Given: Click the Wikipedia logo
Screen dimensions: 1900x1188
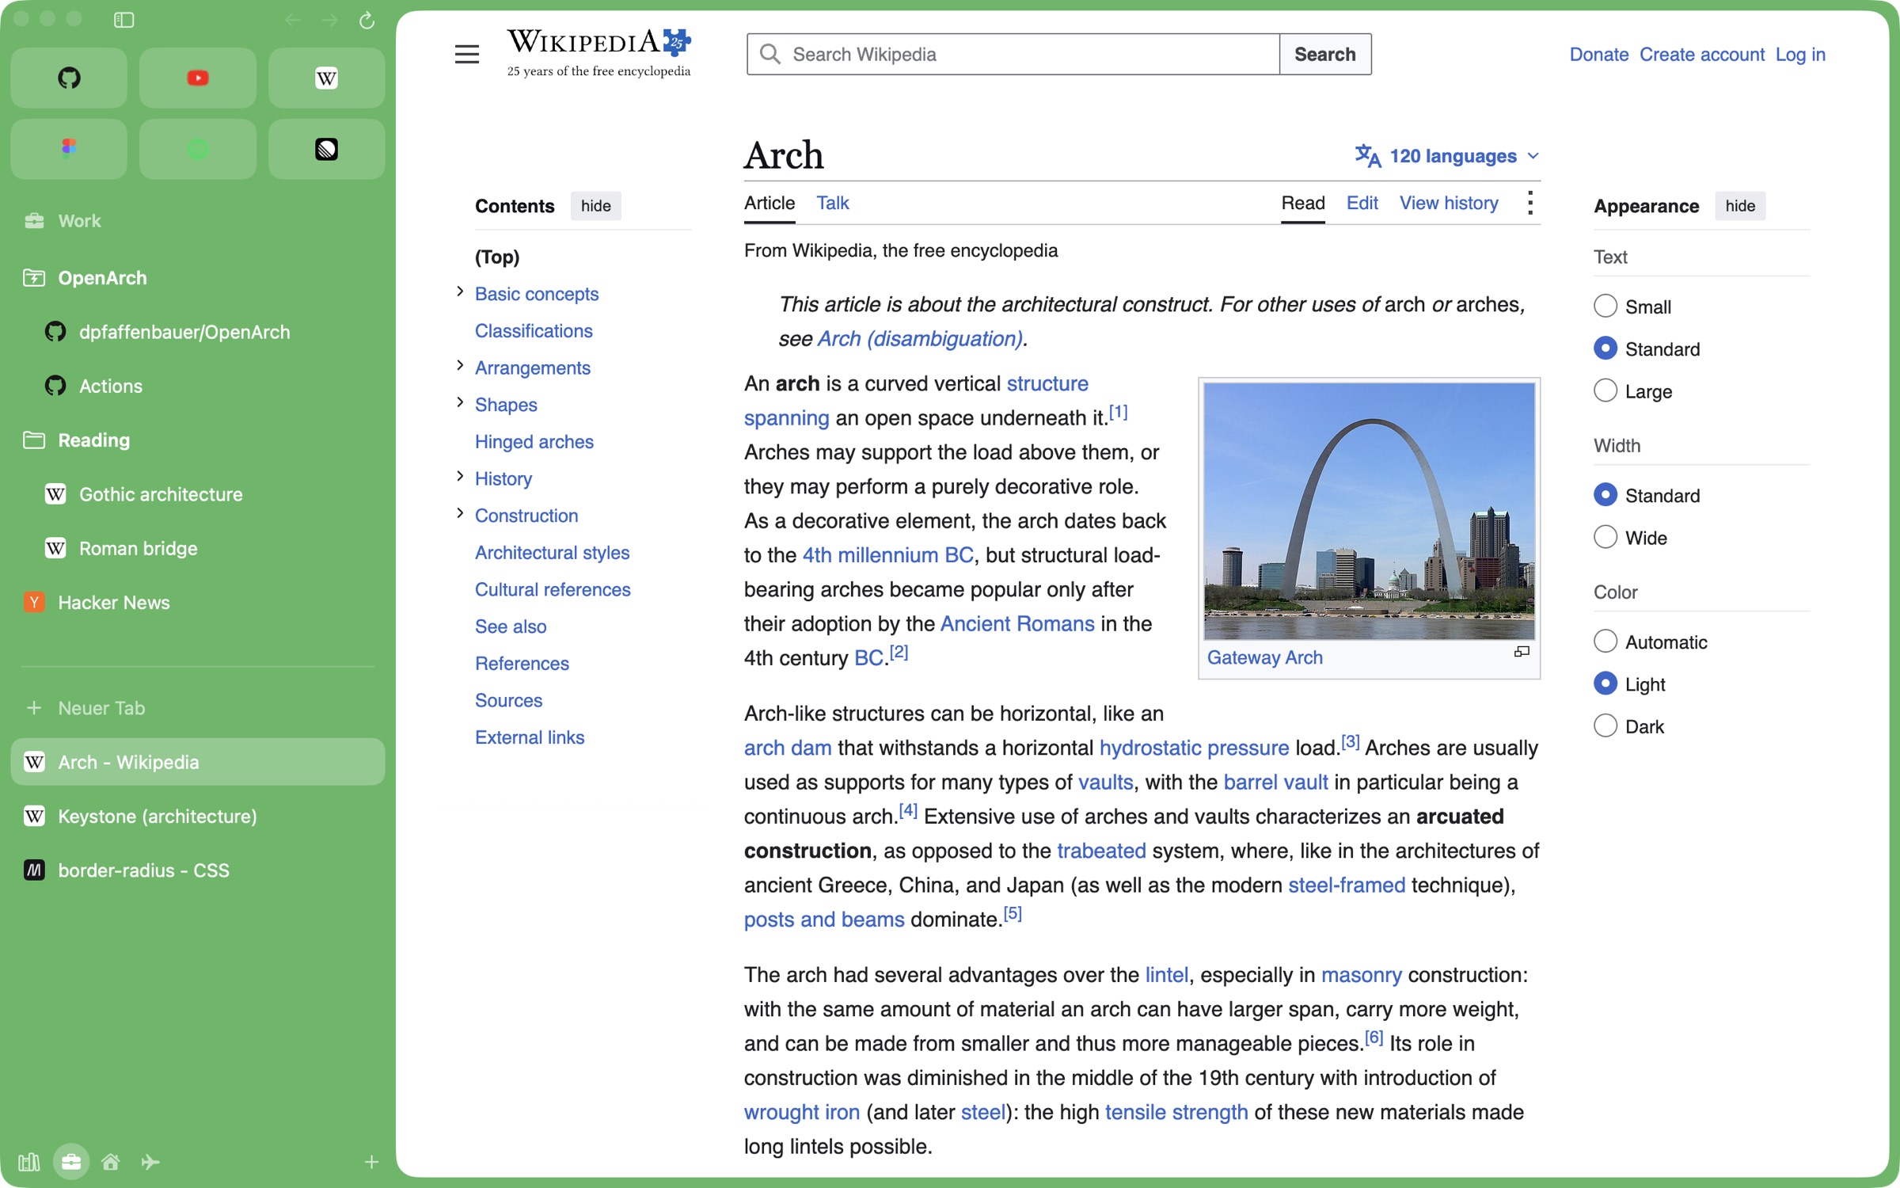Looking at the screenshot, I should 599,53.
